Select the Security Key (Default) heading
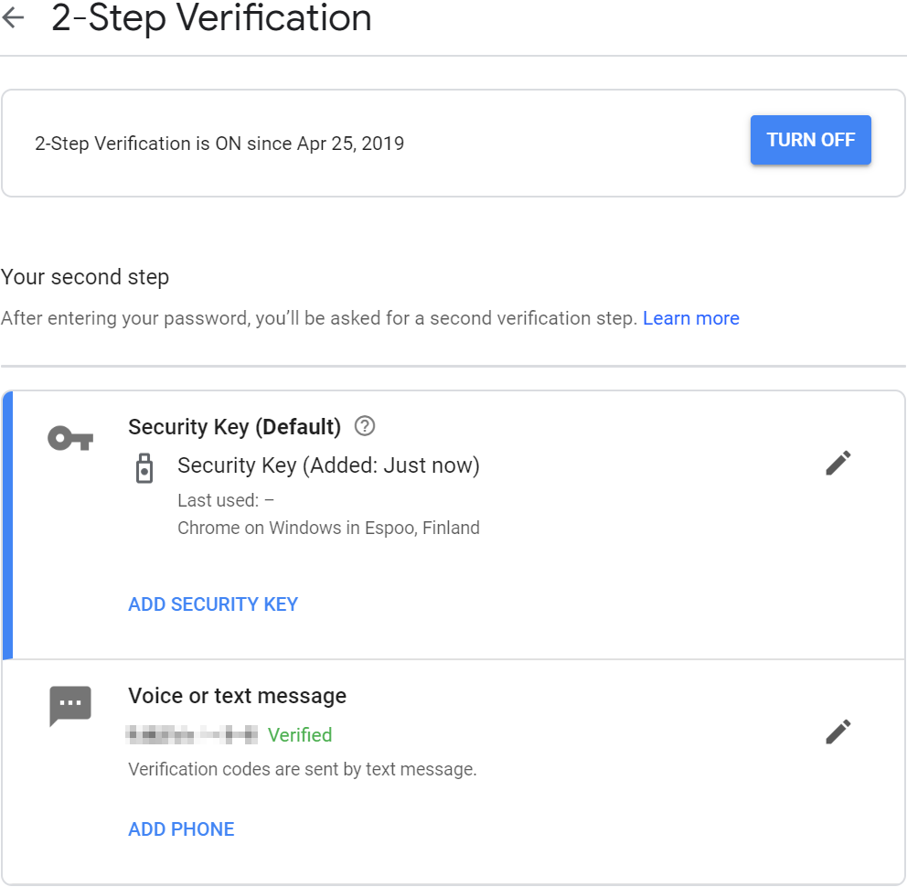Image resolution: width=907 pixels, height=887 pixels. pyautogui.click(x=234, y=427)
